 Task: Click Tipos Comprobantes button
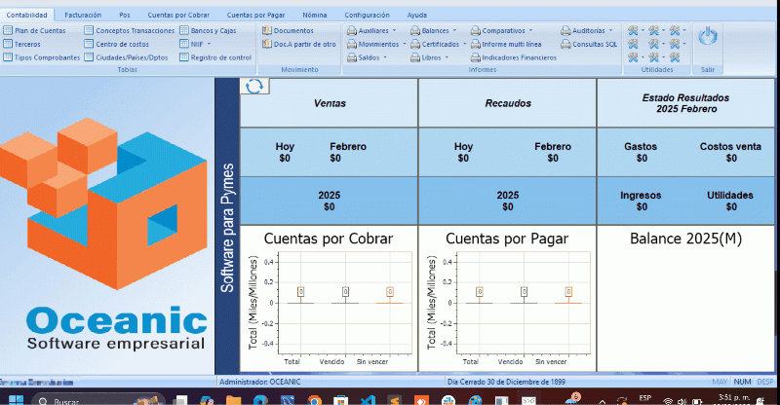coord(41,58)
